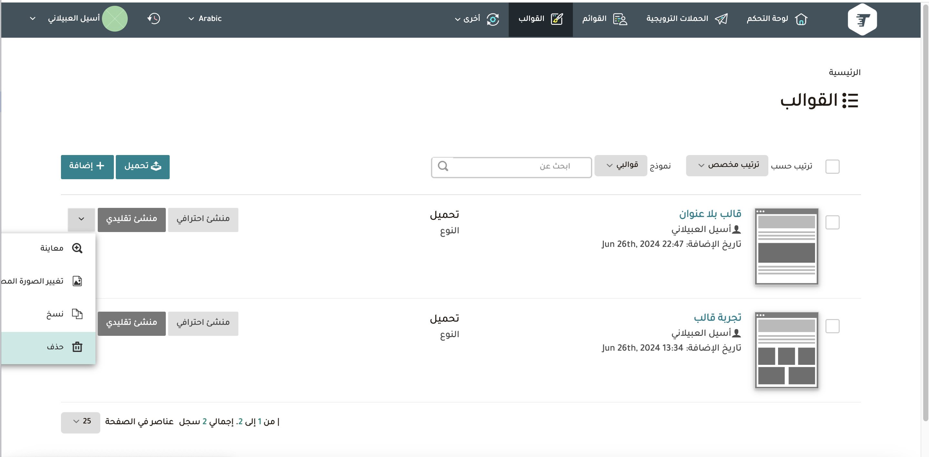
Task: Click the history clock icon in the header
Action: tap(154, 18)
